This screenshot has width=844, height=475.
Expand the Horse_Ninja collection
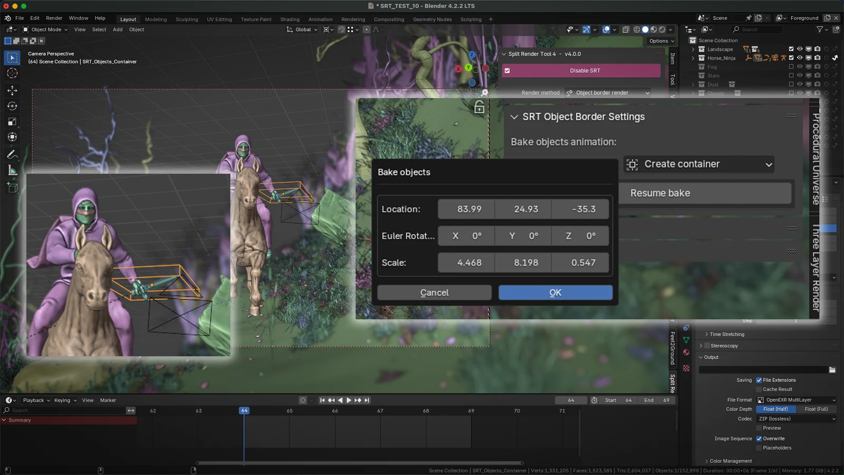click(x=693, y=58)
